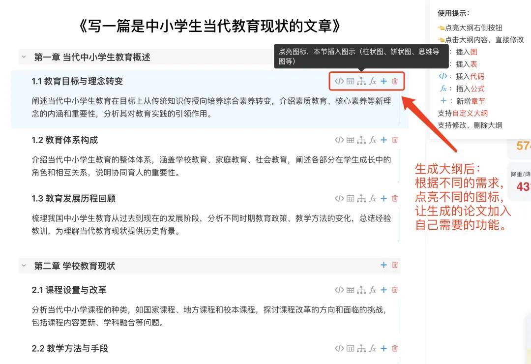The width and height of the screenshot is (531, 364).
Task: Collapse the 第一章 chapter section
Action: click(24, 57)
